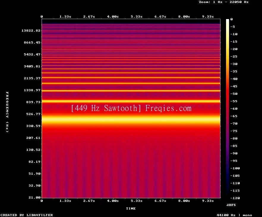Click the -70 dBFS scale value
262x217 pixels.
pyautogui.click(x=234, y=124)
